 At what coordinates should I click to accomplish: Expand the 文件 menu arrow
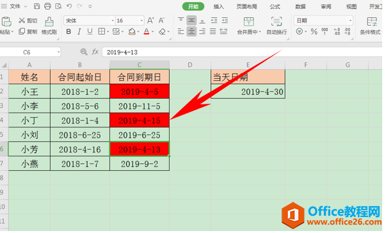tap(26, 6)
